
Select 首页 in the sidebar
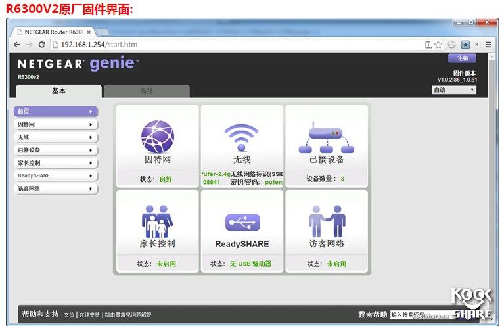click(x=56, y=112)
